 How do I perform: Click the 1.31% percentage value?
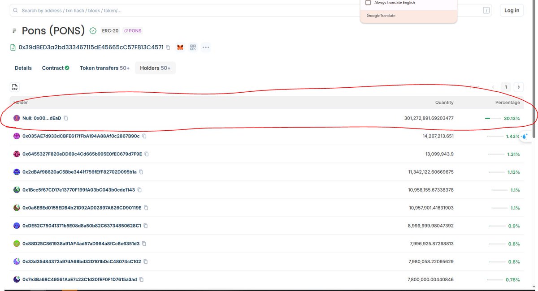tap(513, 154)
